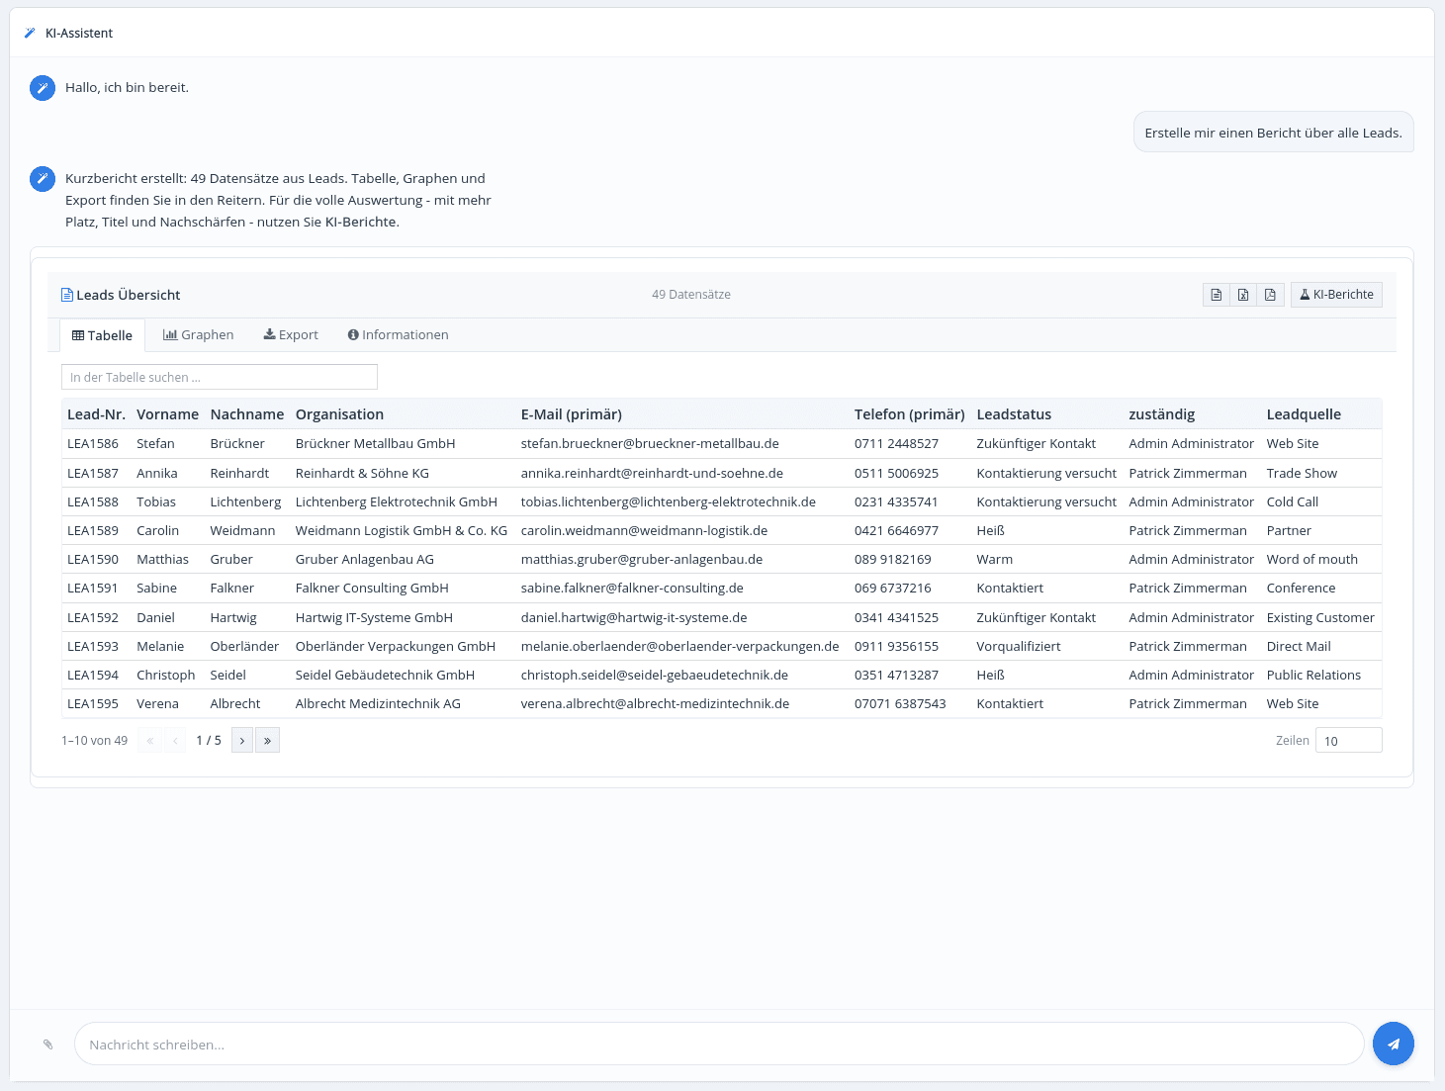Sort the table by Organisation column
The height and width of the screenshot is (1091, 1445).
339,414
